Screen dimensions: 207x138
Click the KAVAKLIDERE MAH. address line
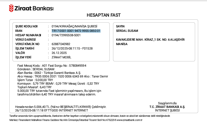coord(150,40)
